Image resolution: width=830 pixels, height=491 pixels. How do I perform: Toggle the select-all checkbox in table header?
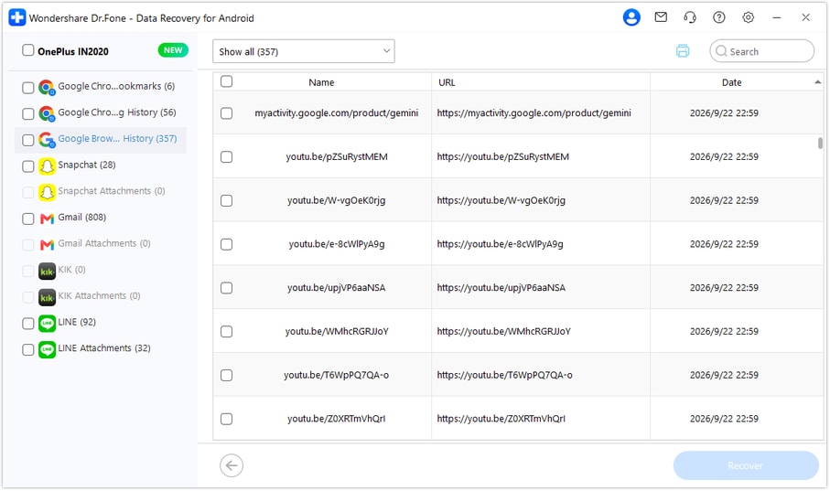(227, 81)
